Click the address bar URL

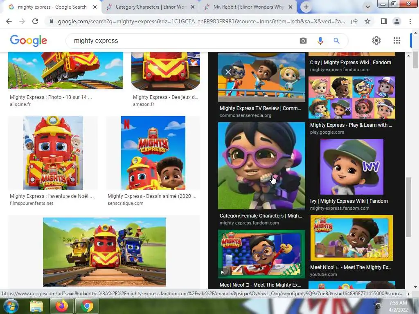[201, 21]
